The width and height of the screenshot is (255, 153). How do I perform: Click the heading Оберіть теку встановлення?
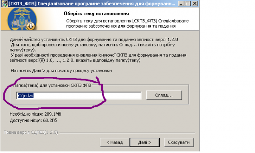click(x=96, y=14)
